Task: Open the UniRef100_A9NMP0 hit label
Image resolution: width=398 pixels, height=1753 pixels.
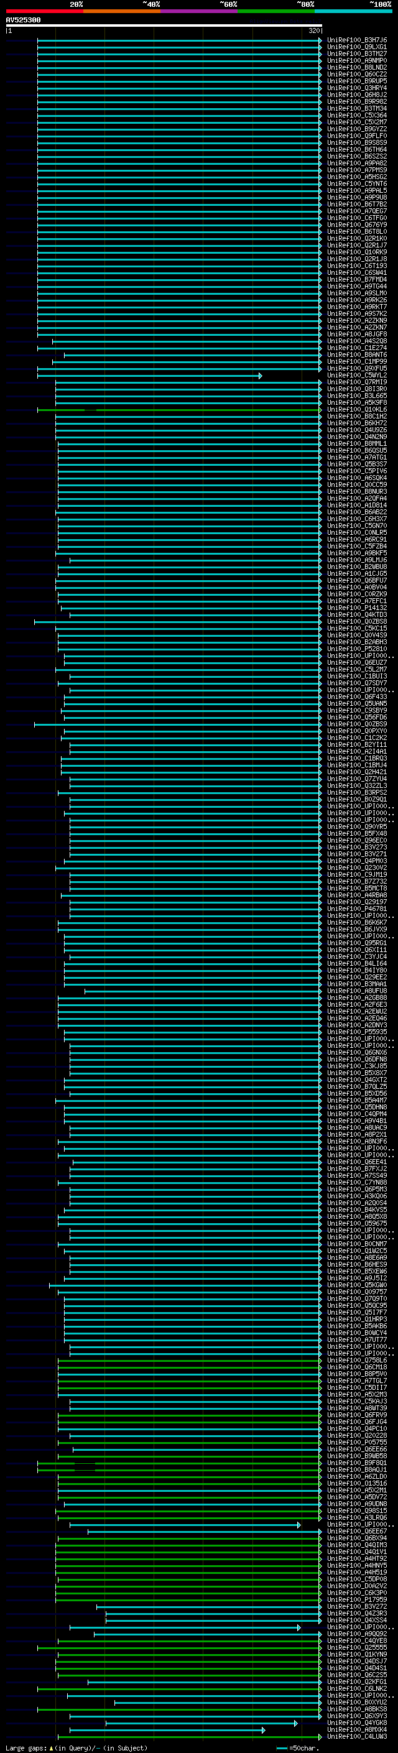Action: [x=357, y=60]
